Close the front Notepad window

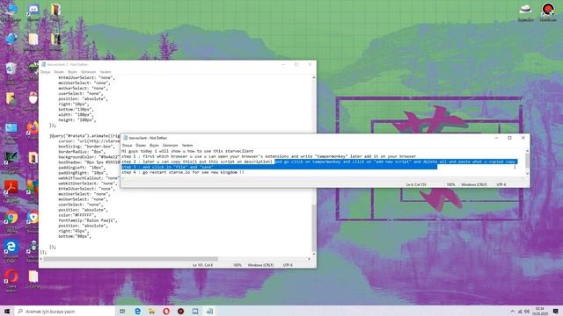point(523,138)
